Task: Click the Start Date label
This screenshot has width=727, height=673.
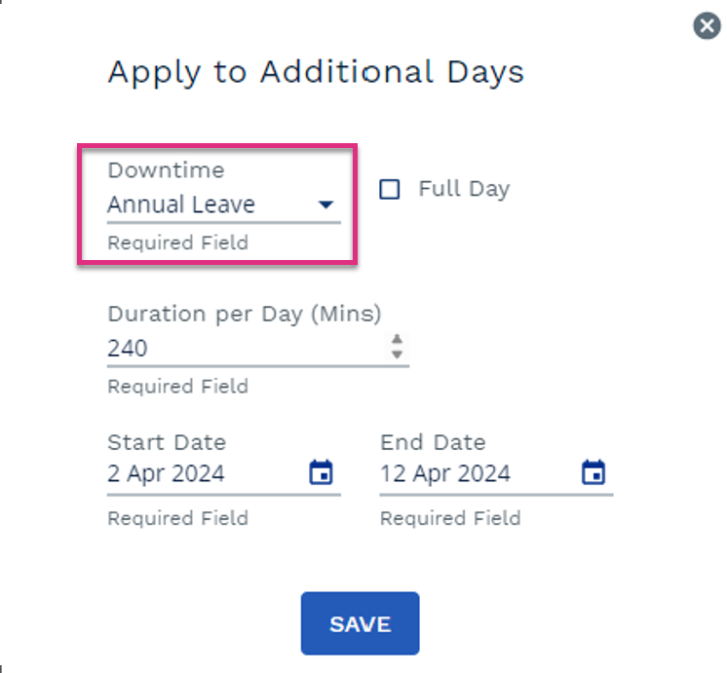Action: pos(167,442)
